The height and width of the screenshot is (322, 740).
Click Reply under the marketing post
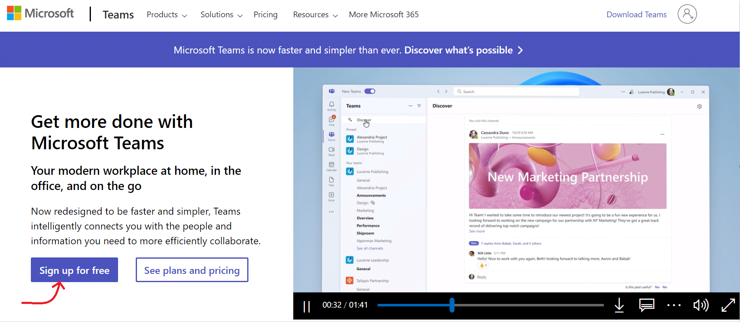pyautogui.click(x=482, y=277)
